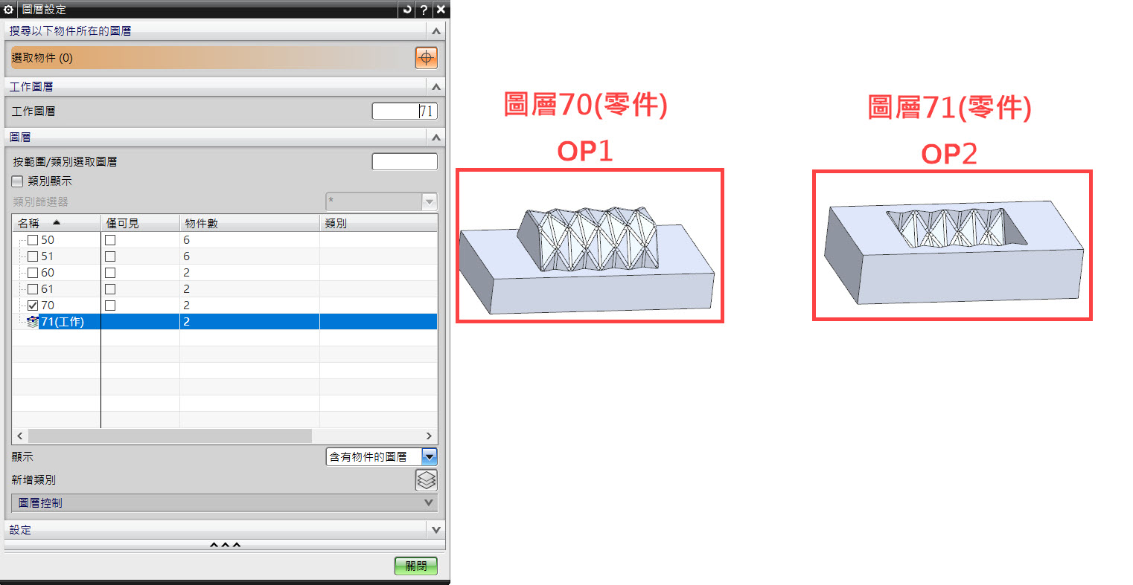Image resolution: width=1133 pixels, height=585 pixels.
Task: Click the add category layers icon
Action: tap(426, 480)
